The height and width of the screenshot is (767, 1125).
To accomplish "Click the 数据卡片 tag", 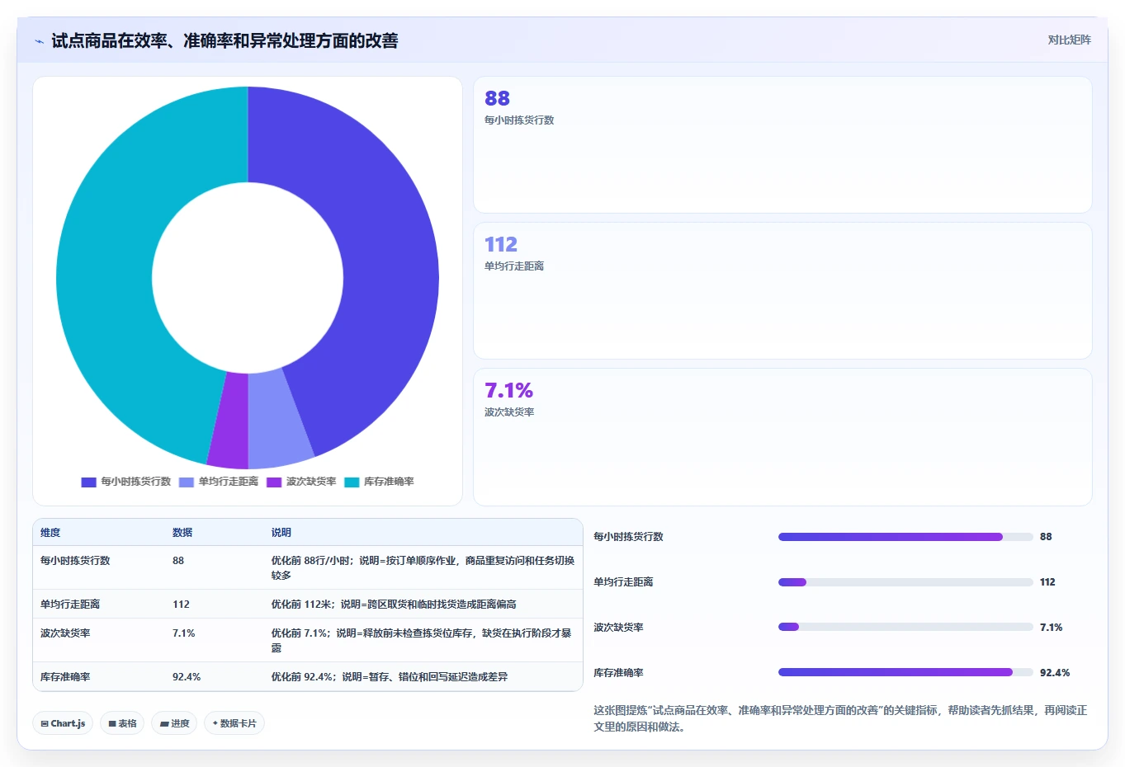I will (234, 723).
